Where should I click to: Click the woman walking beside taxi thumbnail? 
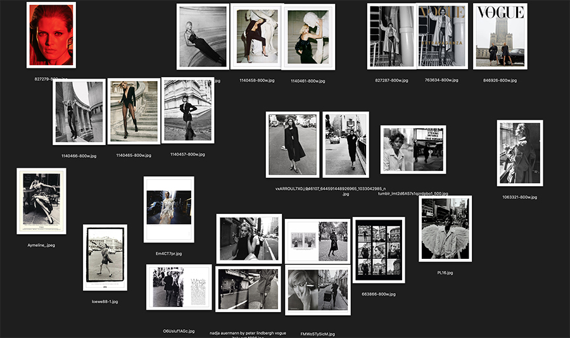(346, 145)
